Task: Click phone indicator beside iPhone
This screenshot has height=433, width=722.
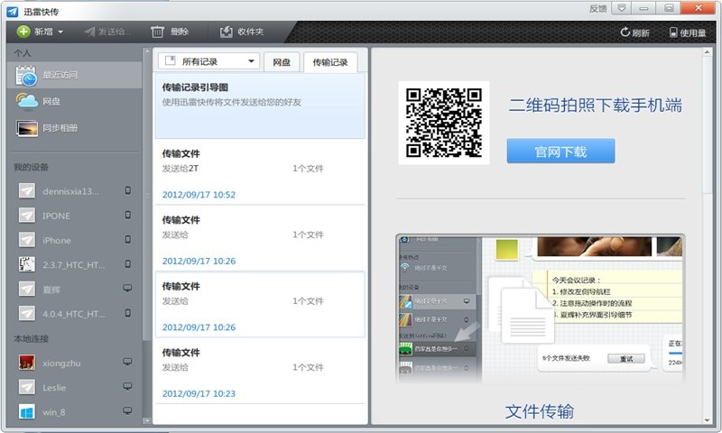Action: [x=128, y=239]
